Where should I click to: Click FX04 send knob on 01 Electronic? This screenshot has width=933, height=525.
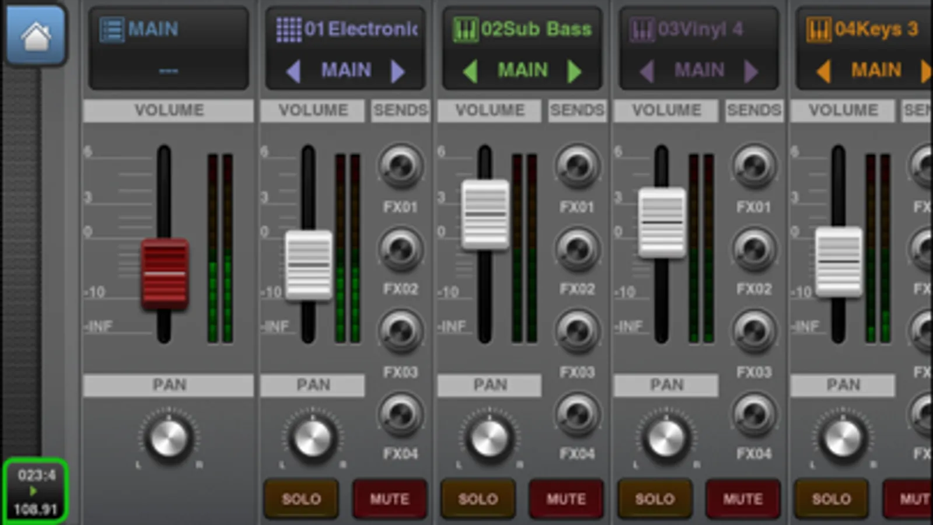point(400,414)
